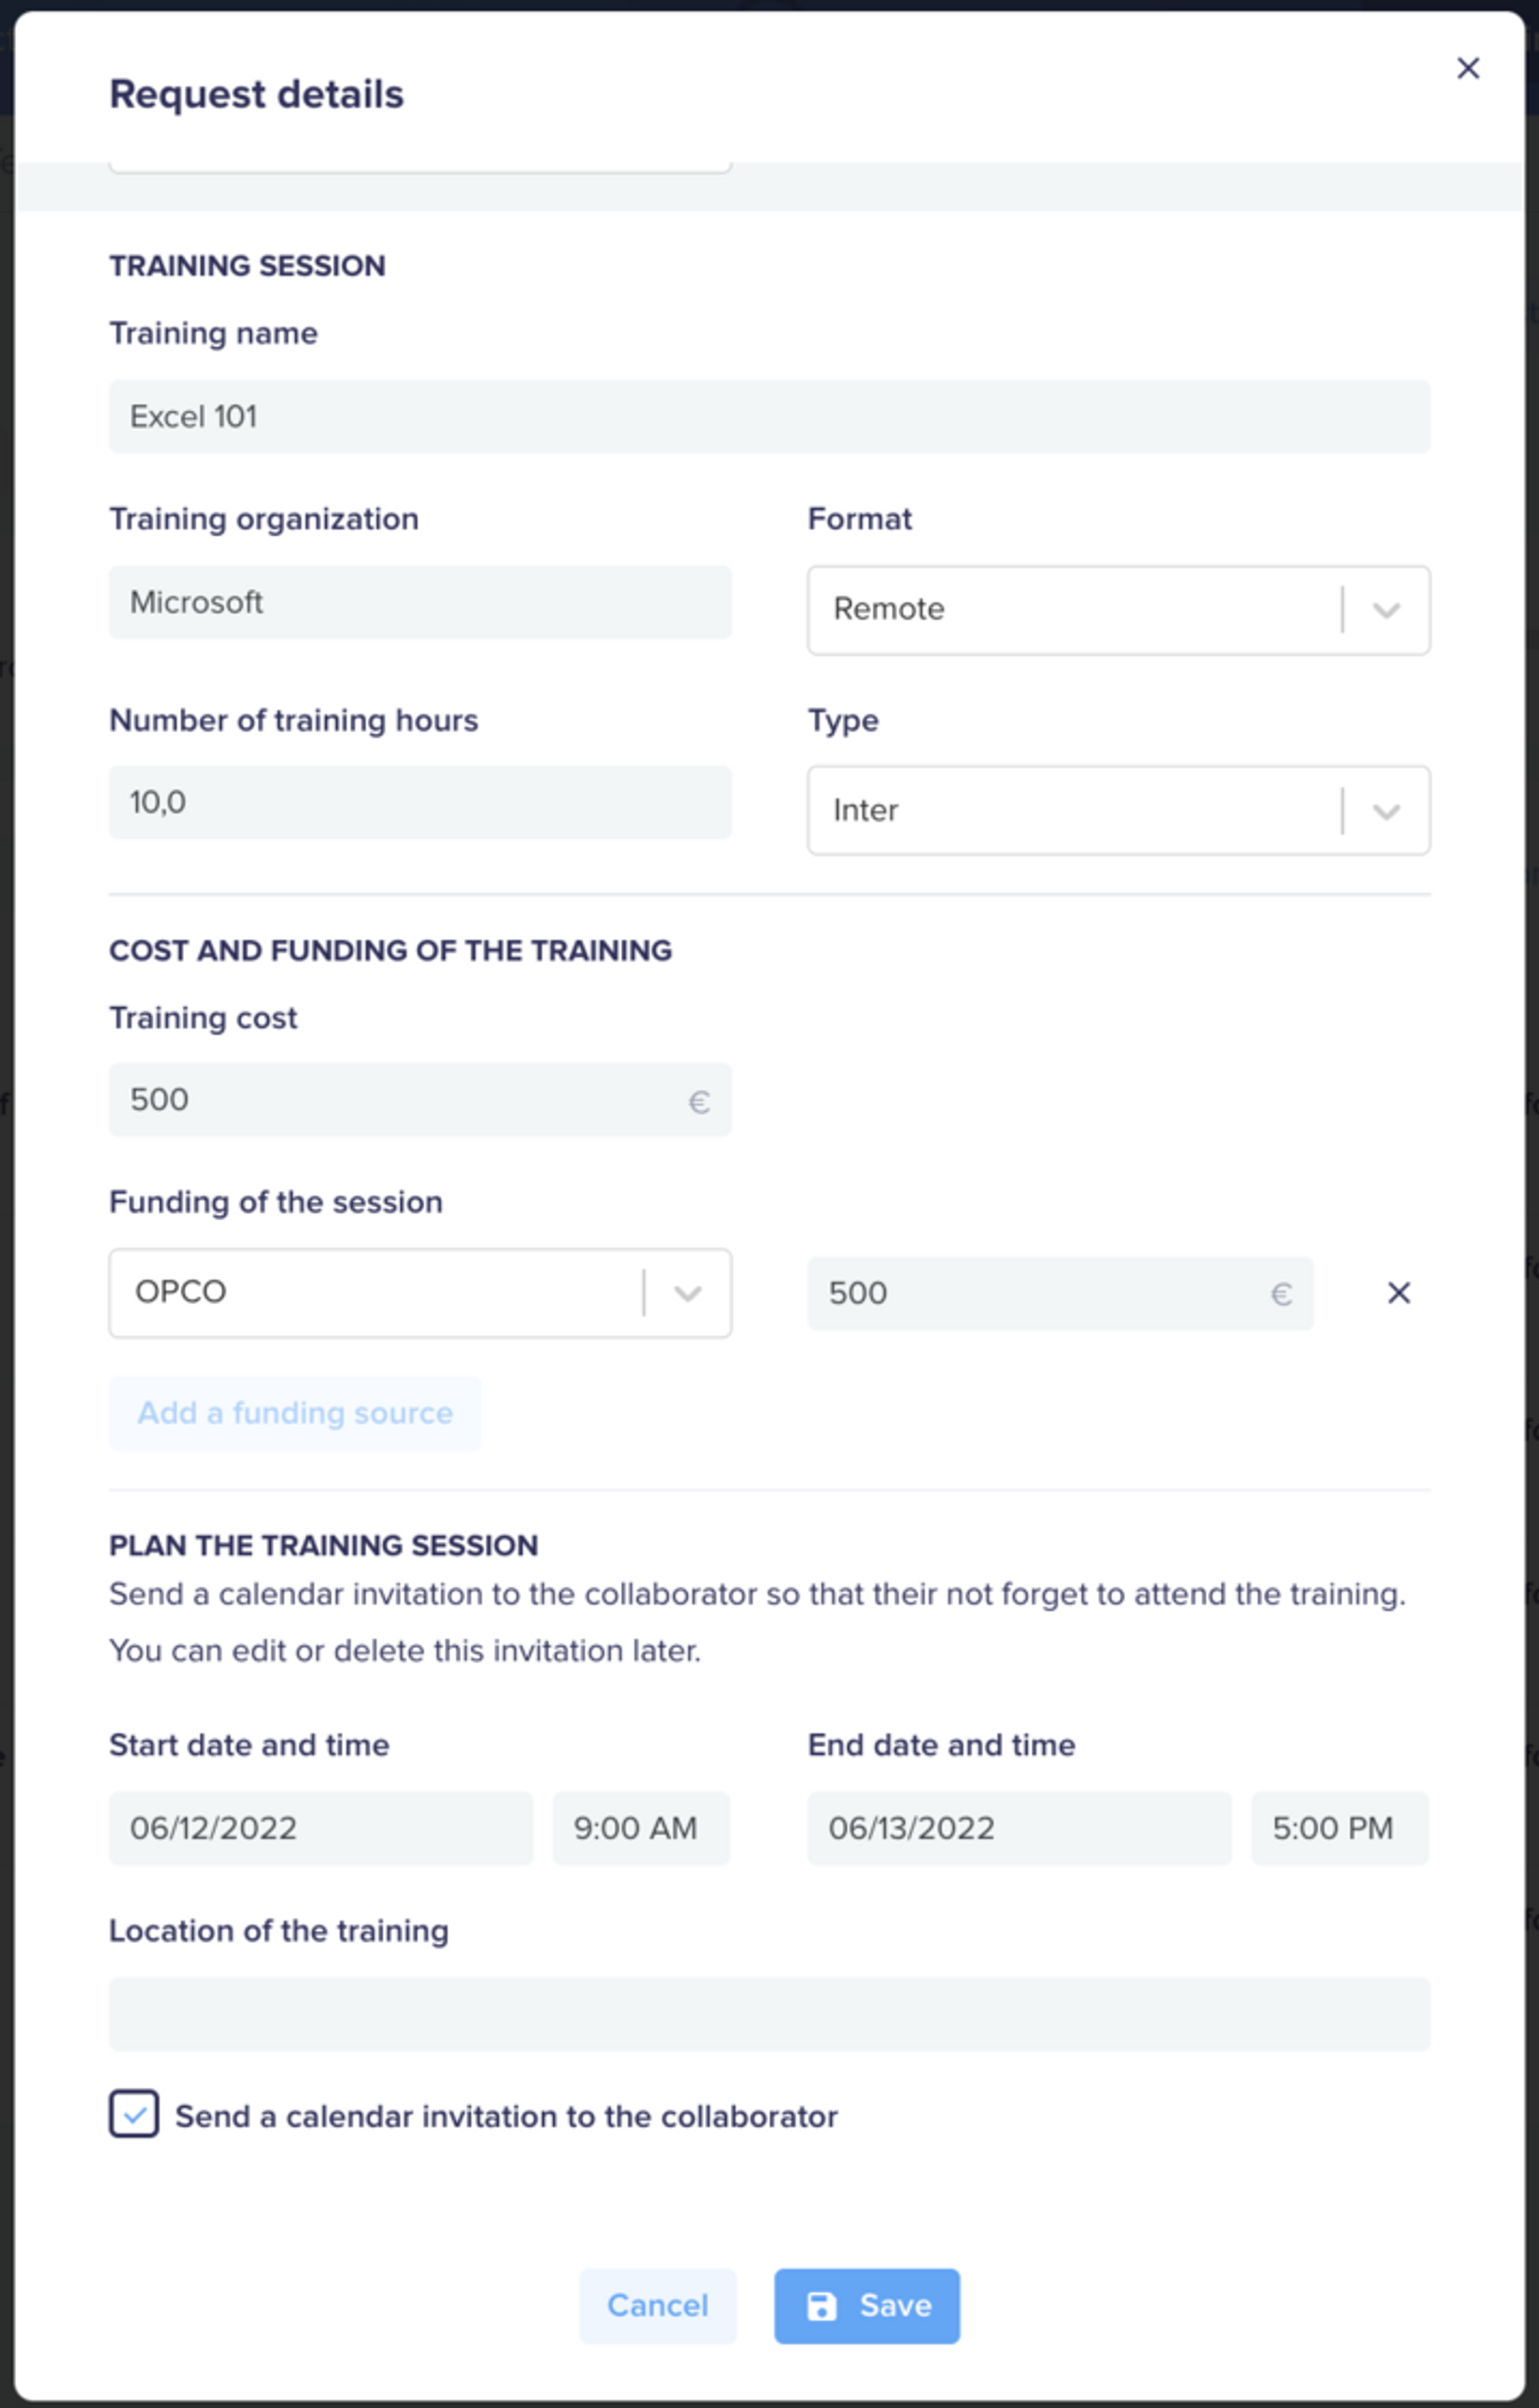Edit the Training name field
1539x2408 pixels.
click(x=769, y=416)
